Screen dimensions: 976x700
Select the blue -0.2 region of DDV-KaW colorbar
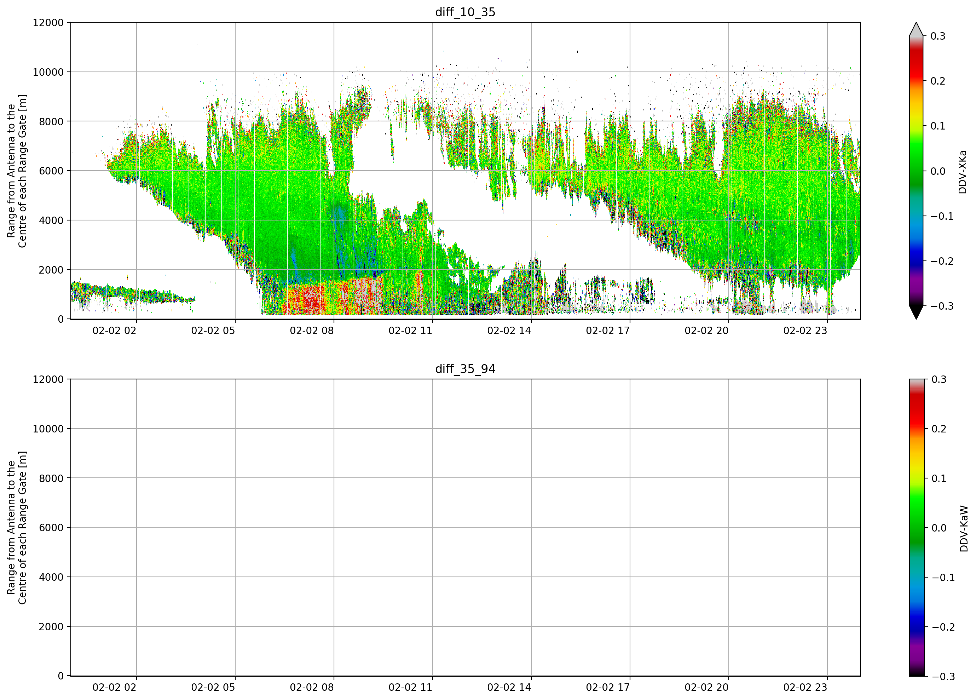(x=917, y=626)
